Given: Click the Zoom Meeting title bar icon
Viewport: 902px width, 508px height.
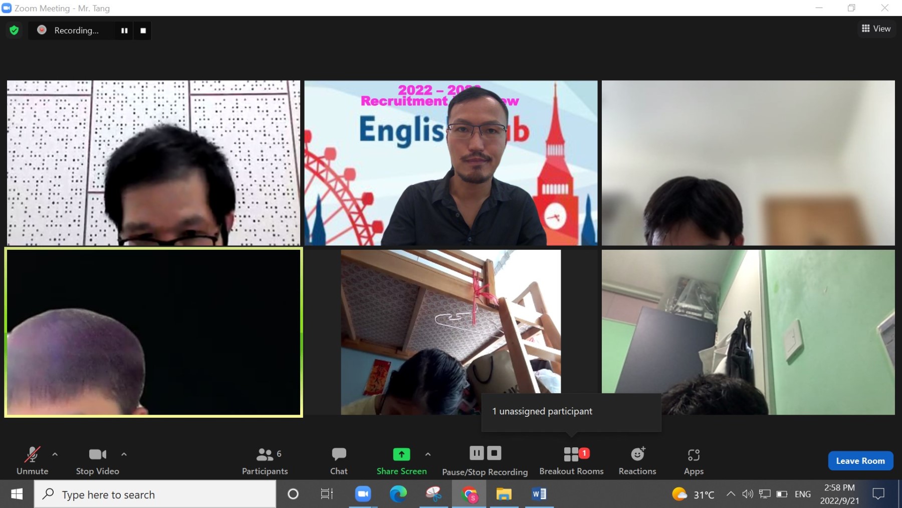Looking at the screenshot, I should coord(7,8).
